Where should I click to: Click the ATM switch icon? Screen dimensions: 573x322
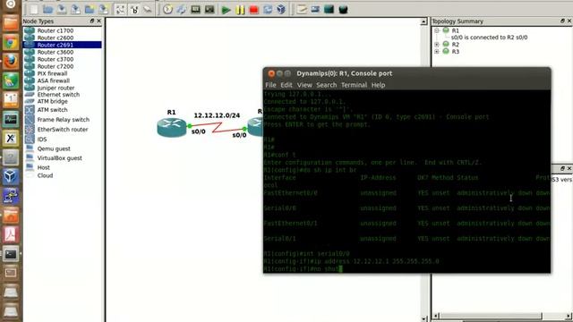pos(30,110)
